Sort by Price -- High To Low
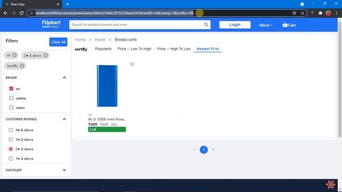The height and width of the screenshot is (192, 342). coord(174,49)
